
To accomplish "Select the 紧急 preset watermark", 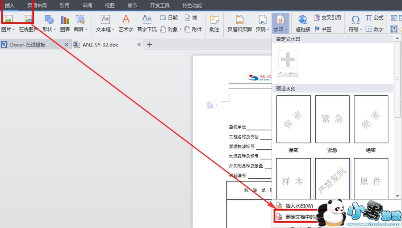I will (x=332, y=119).
